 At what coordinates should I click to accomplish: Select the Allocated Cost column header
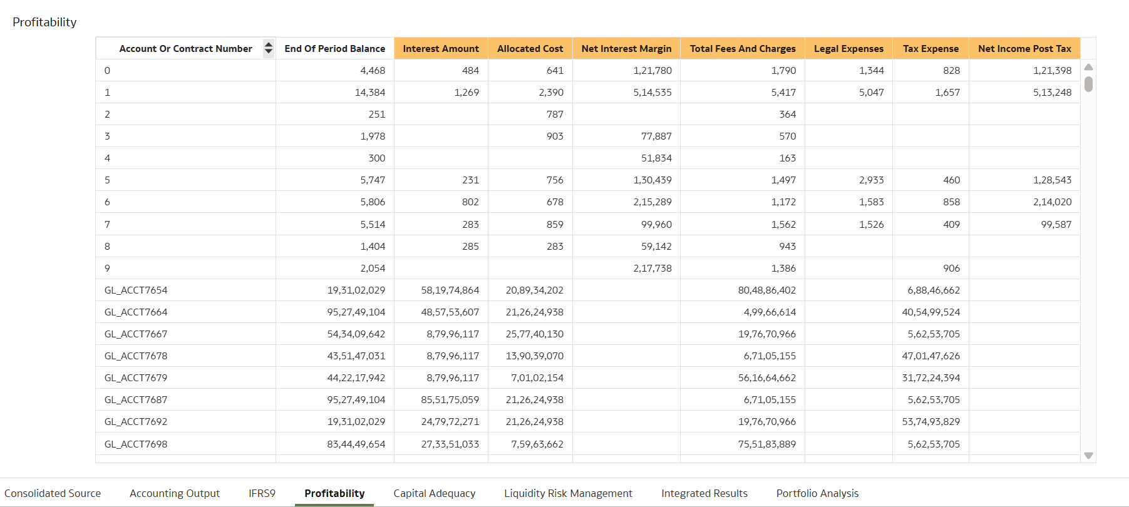point(530,48)
